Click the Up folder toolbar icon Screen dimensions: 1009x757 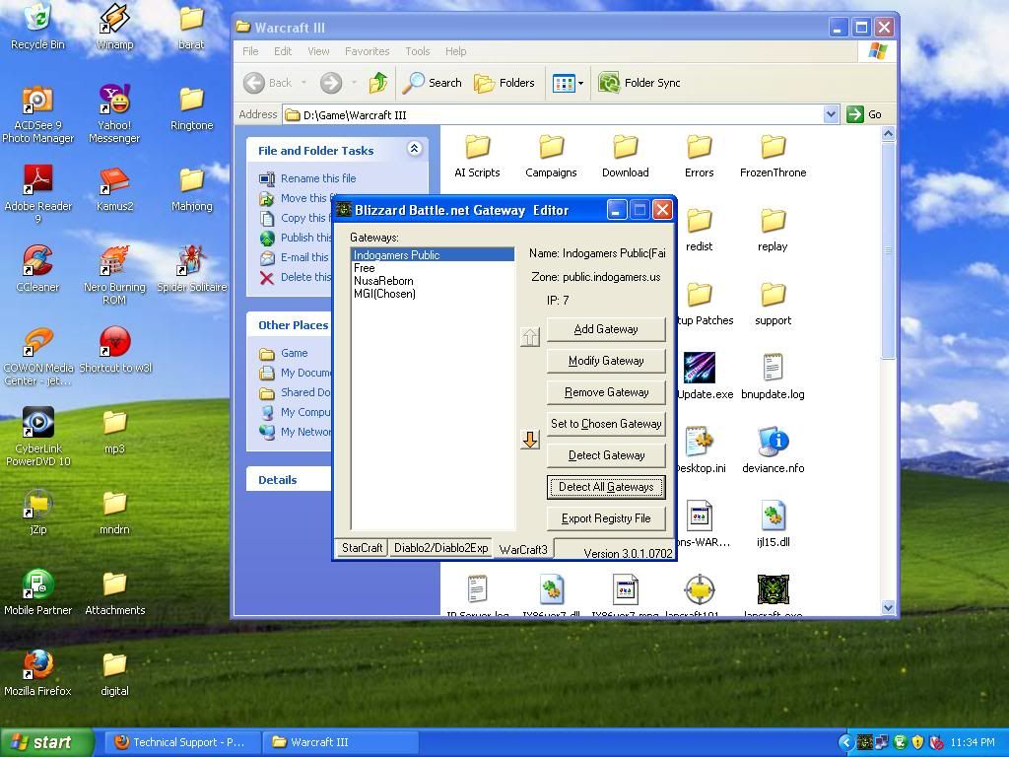click(378, 83)
